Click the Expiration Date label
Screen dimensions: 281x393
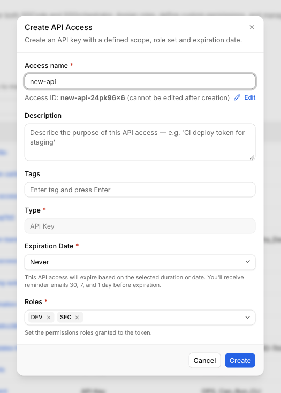point(49,246)
